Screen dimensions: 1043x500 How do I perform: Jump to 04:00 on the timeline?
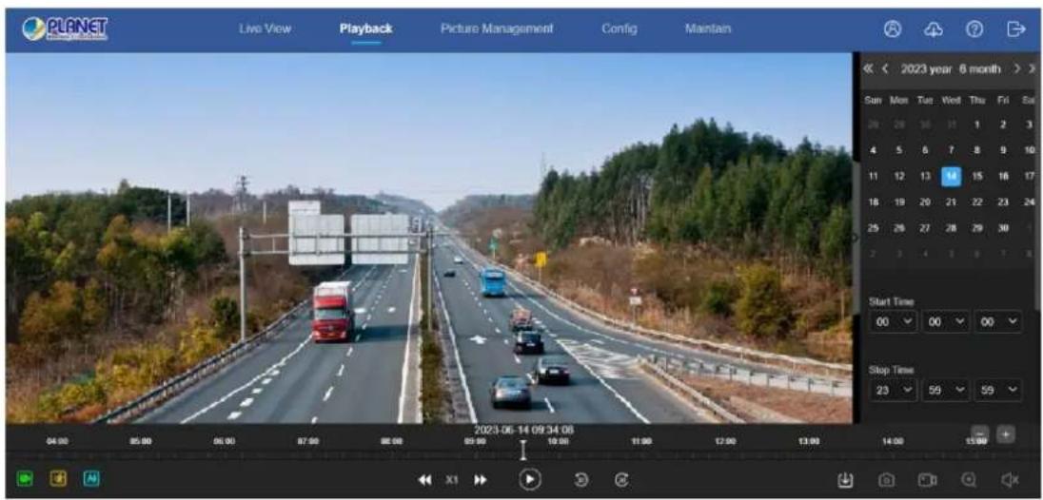57,441
